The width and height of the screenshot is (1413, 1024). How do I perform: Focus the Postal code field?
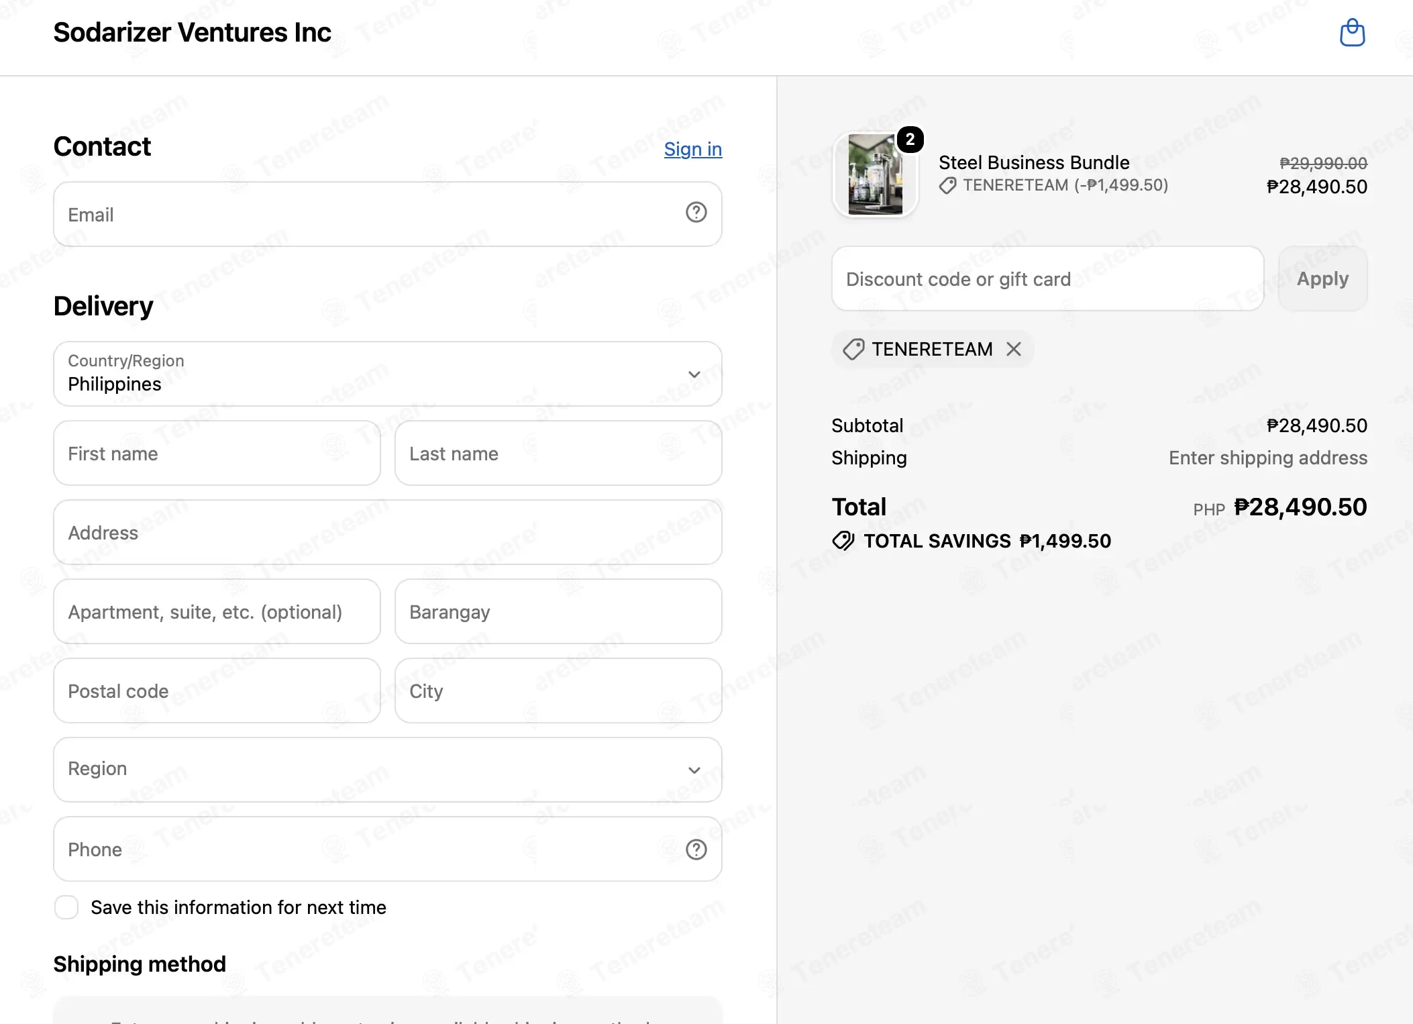[217, 690]
